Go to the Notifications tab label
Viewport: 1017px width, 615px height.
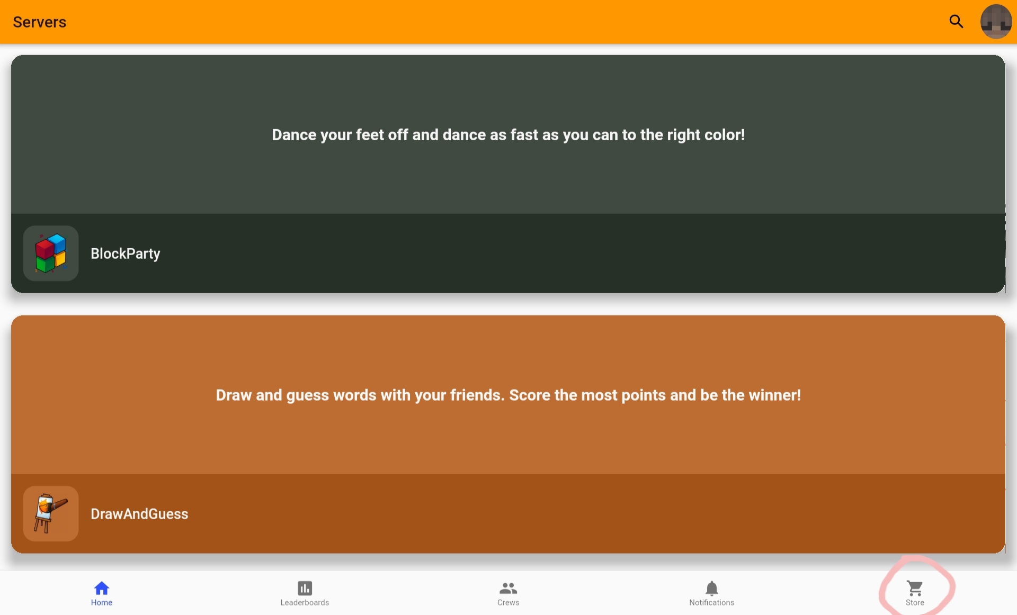[x=712, y=602]
